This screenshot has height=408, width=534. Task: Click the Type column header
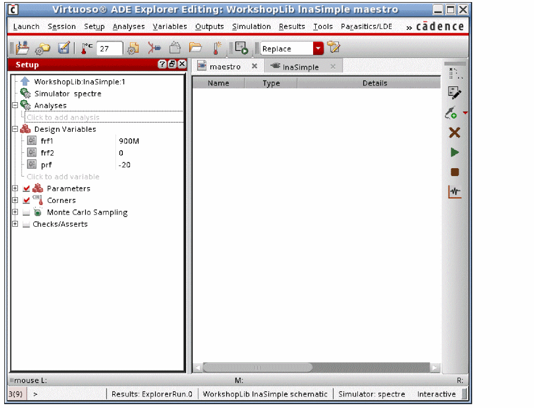pos(271,83)
